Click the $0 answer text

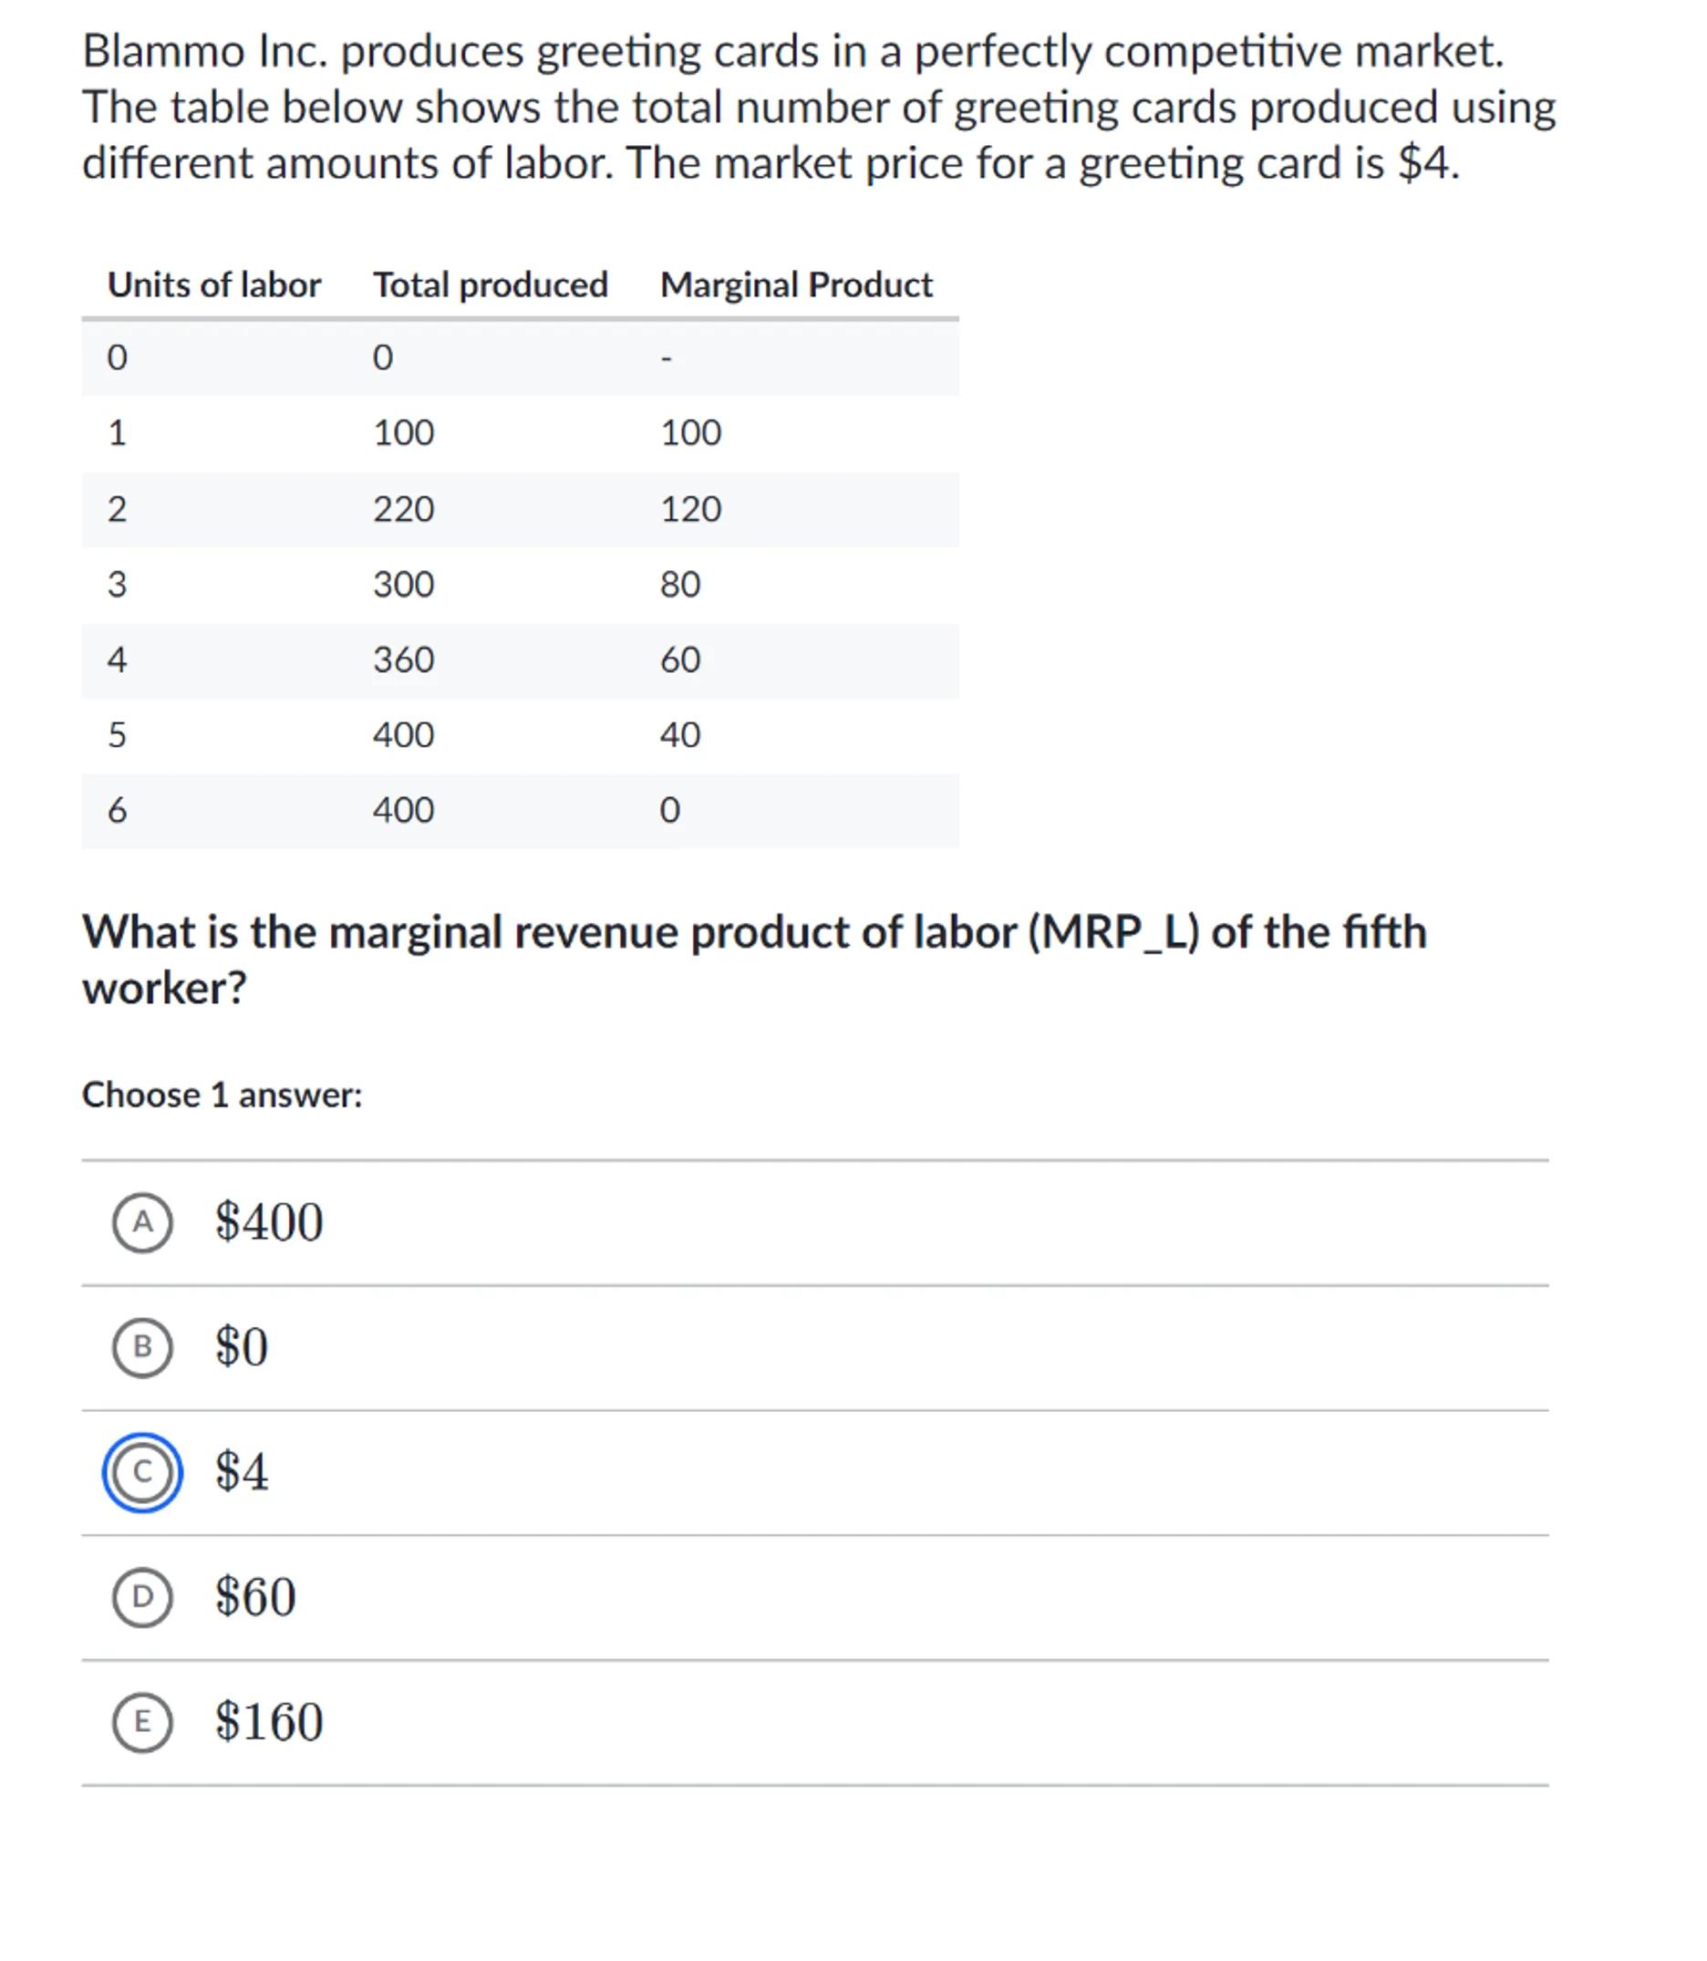pyautogui.click(x=241, y=1346)
